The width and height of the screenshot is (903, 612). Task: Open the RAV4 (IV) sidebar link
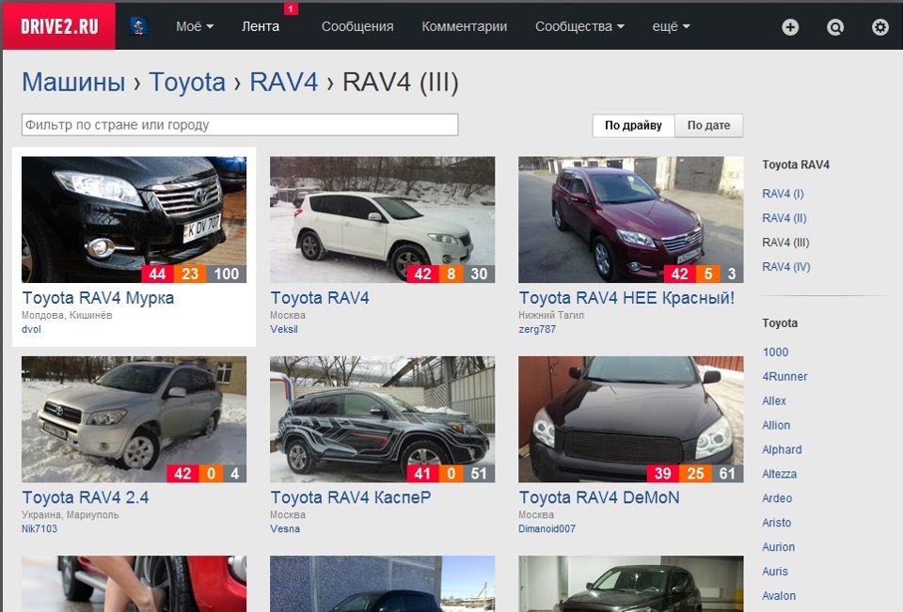(x=786, y=266)
